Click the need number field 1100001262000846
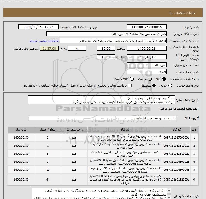The height and width of the screenshot is (199, 206). 147,27
